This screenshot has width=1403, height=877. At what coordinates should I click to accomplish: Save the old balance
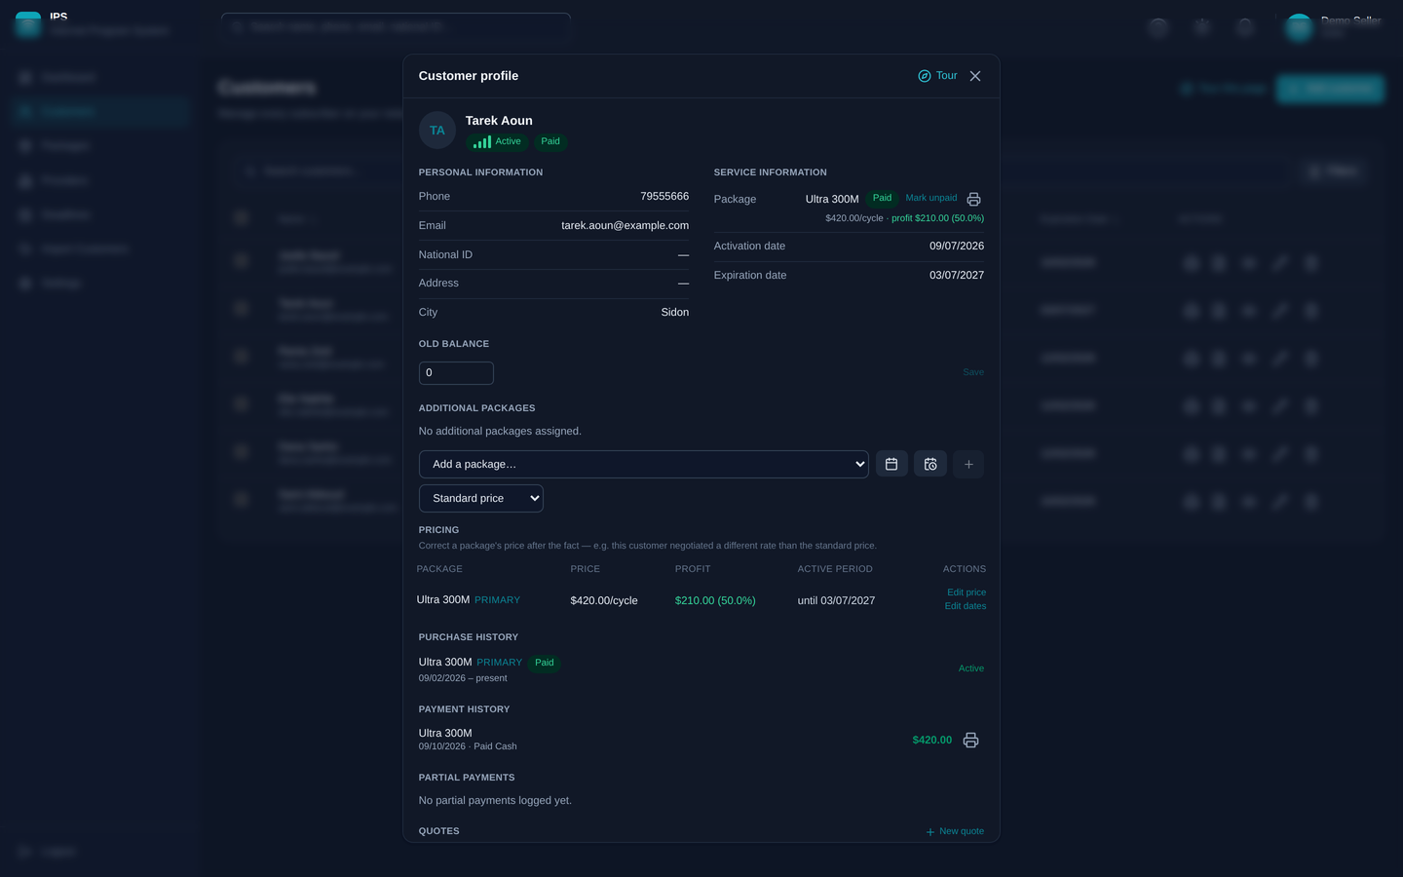point(973,372)
